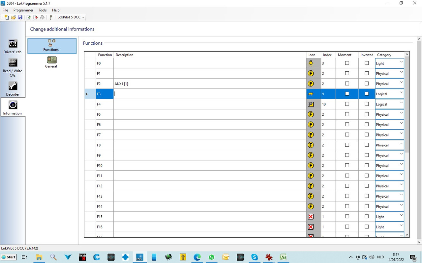Image resolution: width=422 pixels, height=263 pixels.
Task: Check the Moment box for F5
Action: pyautogui.click(x=347, y=114)
